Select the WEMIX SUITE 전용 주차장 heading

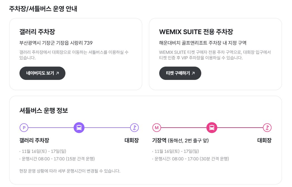(196, 32)
